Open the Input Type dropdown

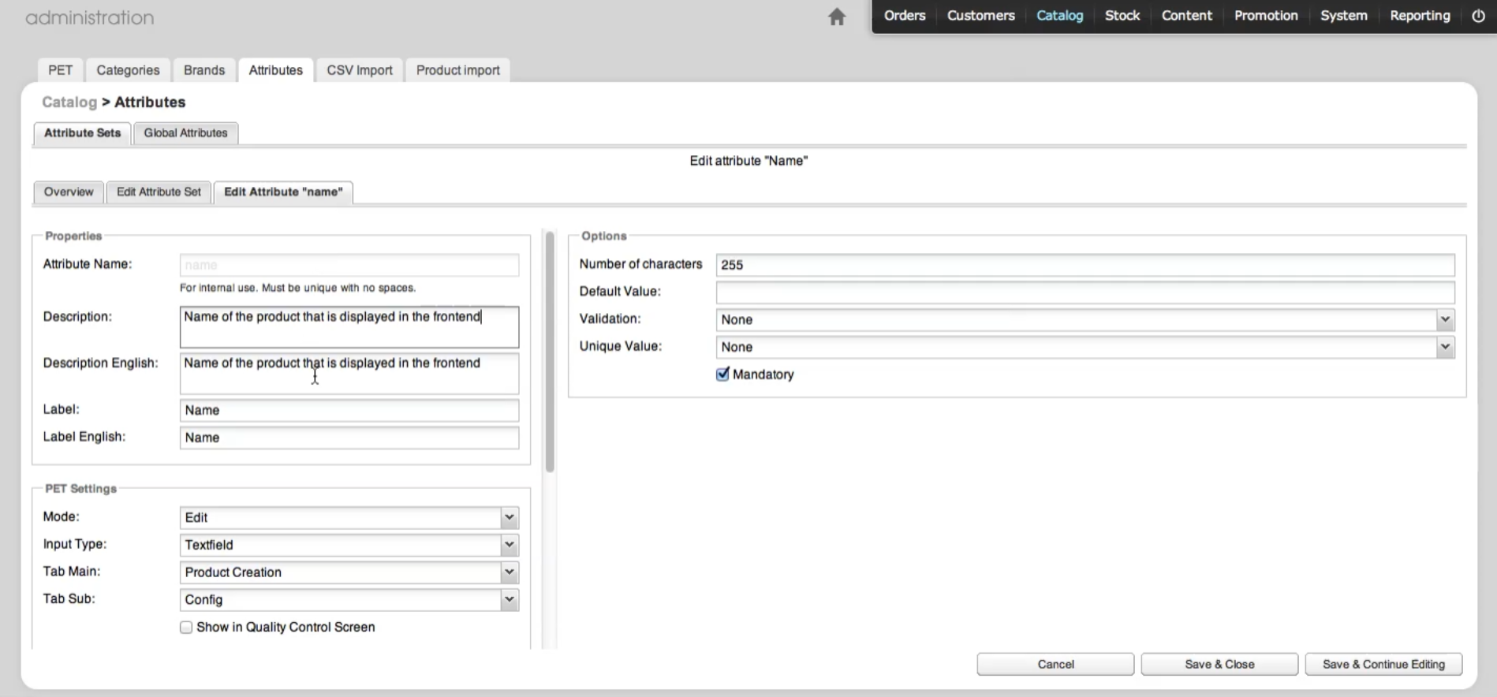[349, 545]
